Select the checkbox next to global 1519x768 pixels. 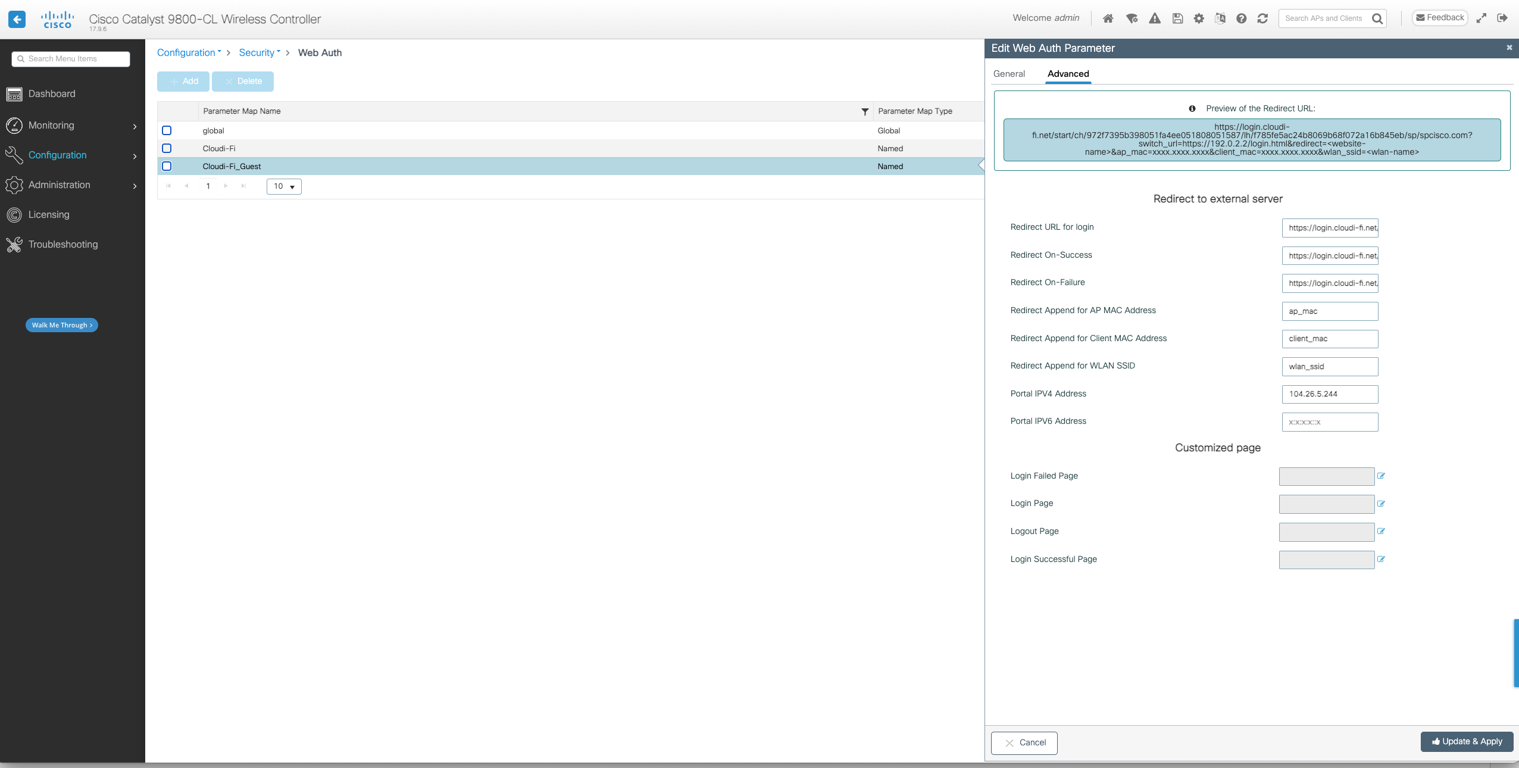tap(167, 130)
